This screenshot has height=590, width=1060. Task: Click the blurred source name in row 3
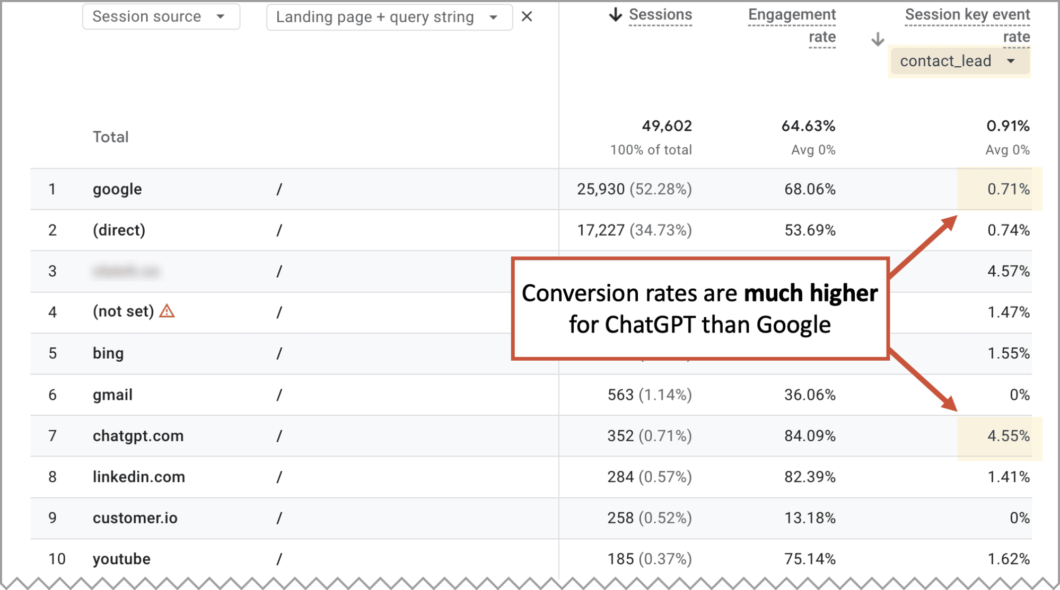(126, 271)
